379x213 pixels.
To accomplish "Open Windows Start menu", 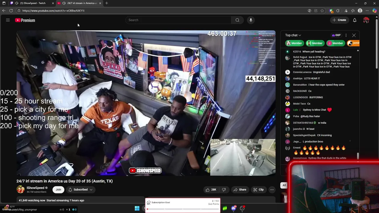I will tap(137, 209).
